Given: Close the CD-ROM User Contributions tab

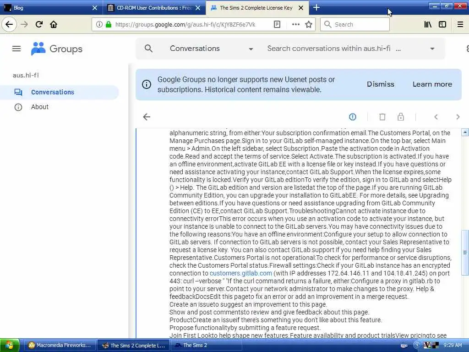Looking at the screenshot, I should (x=198, y=8).
